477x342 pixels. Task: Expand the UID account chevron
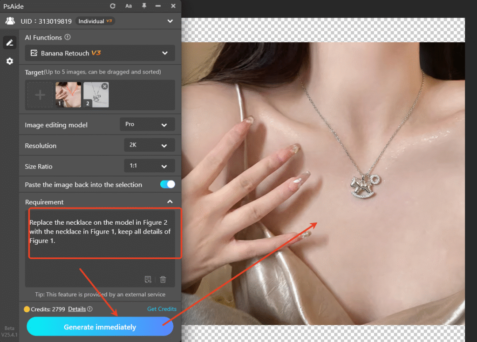(x=170, y=21)
